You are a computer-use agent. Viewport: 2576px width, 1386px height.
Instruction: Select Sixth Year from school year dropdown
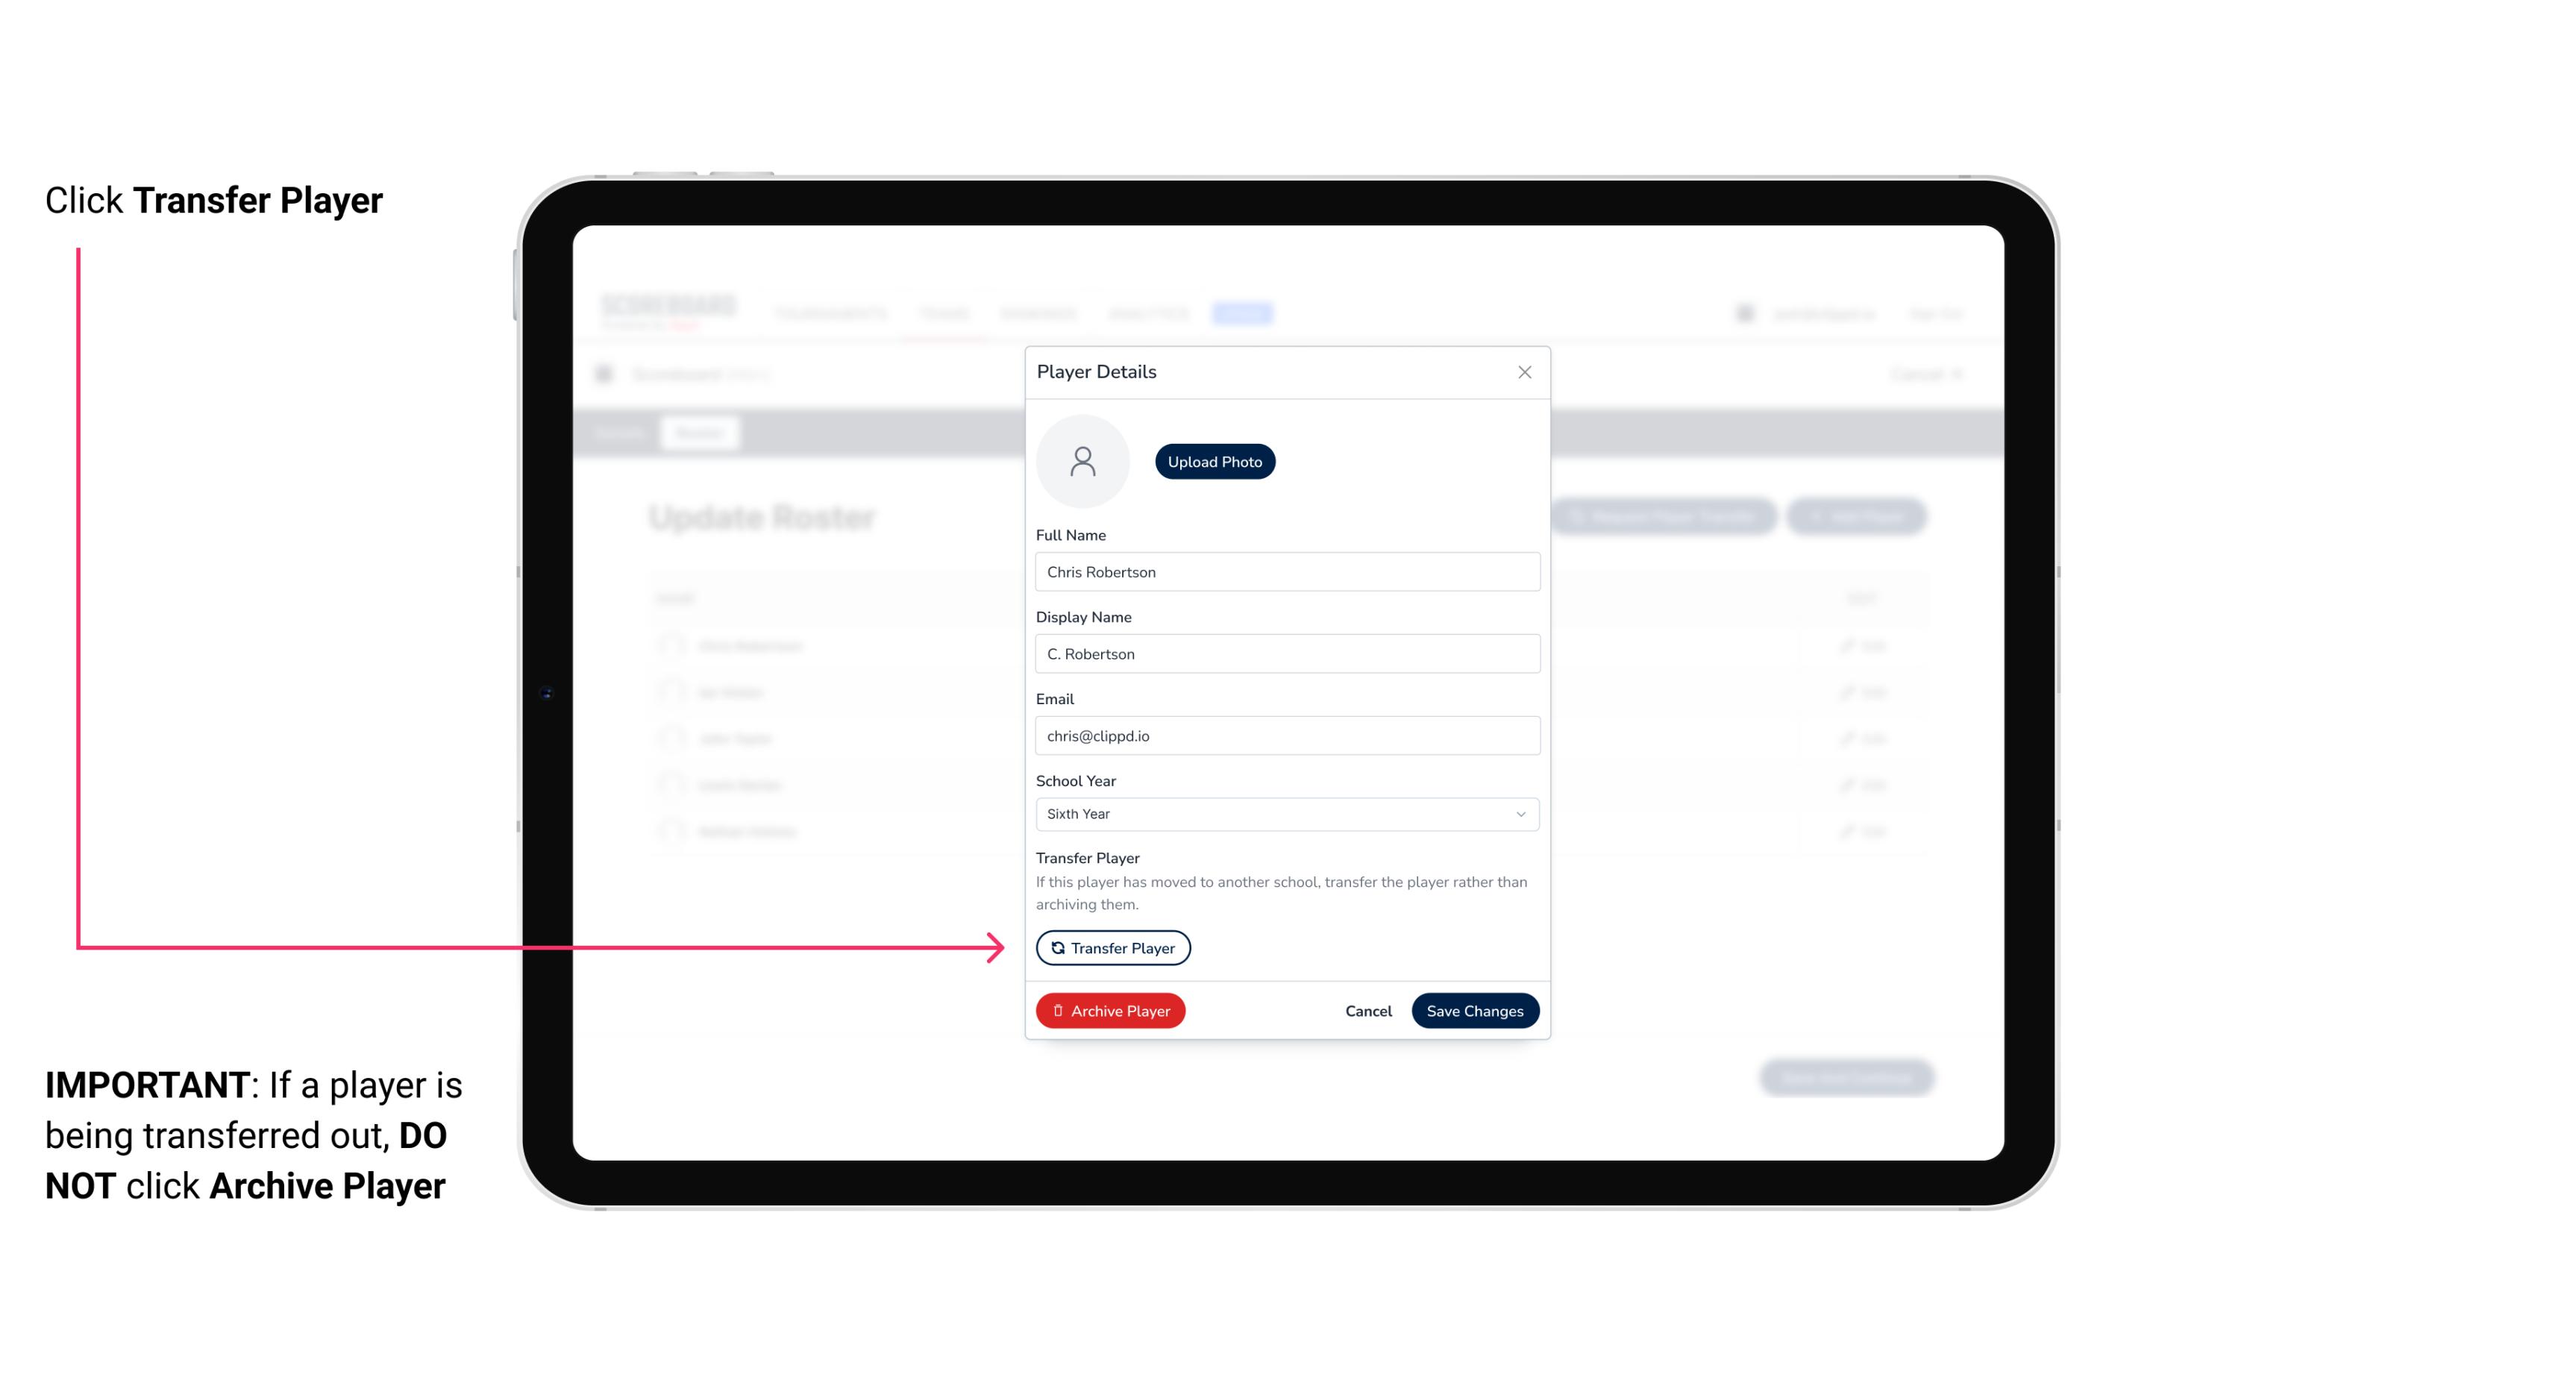[x=1284, y=812]
